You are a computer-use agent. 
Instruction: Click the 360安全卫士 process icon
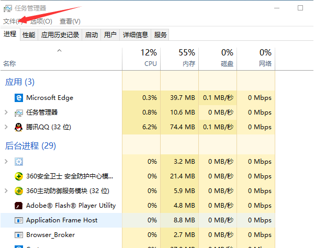coord(19,176)
